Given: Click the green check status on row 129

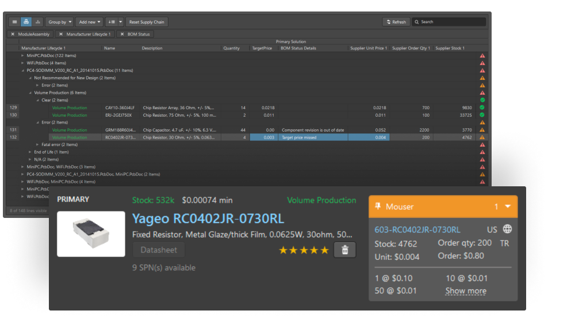Looking at the screenshot, I should point(482,108).
